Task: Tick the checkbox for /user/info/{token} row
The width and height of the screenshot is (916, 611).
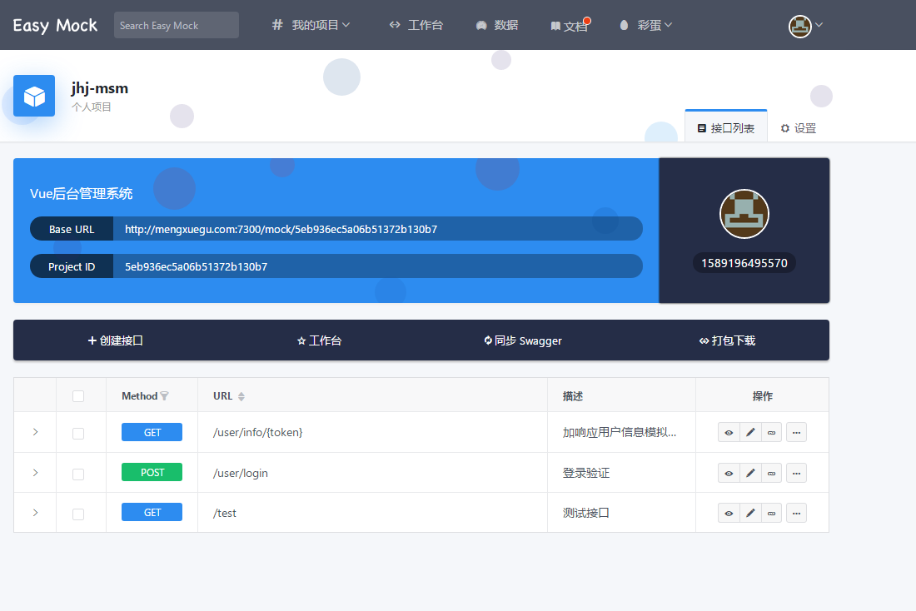Action: point(78,434)
